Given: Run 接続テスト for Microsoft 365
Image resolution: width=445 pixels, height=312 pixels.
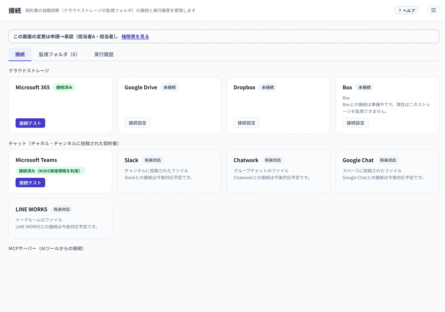Looking at the screenshot, I should (x=30, y=123).
